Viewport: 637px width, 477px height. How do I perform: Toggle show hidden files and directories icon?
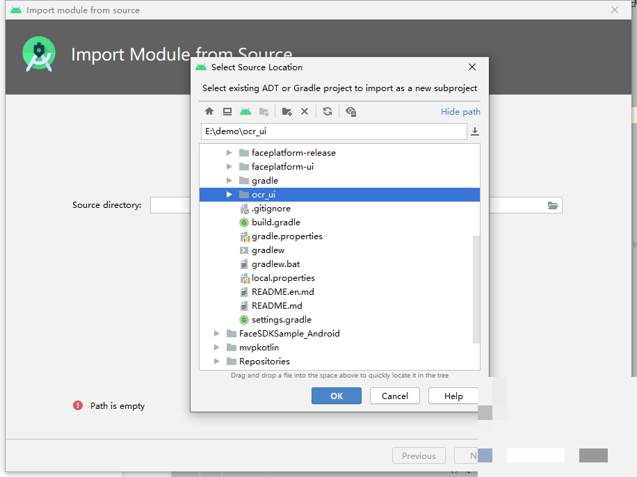[x=350, y=111]
